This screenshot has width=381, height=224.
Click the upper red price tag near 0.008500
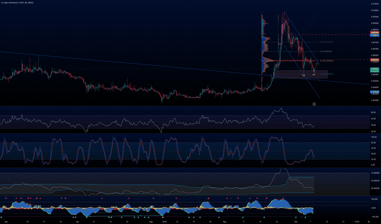374,33
